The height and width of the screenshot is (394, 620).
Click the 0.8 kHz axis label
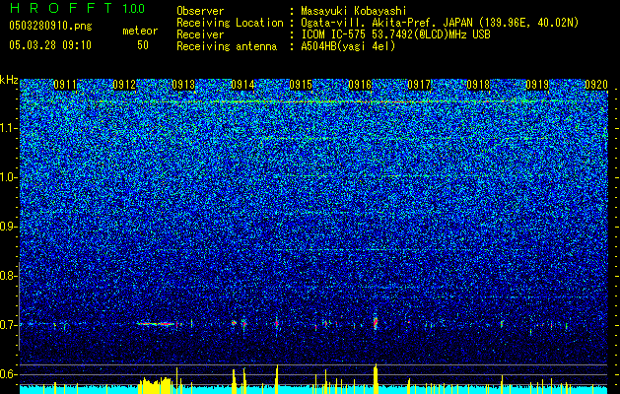[x=7, y=276]
